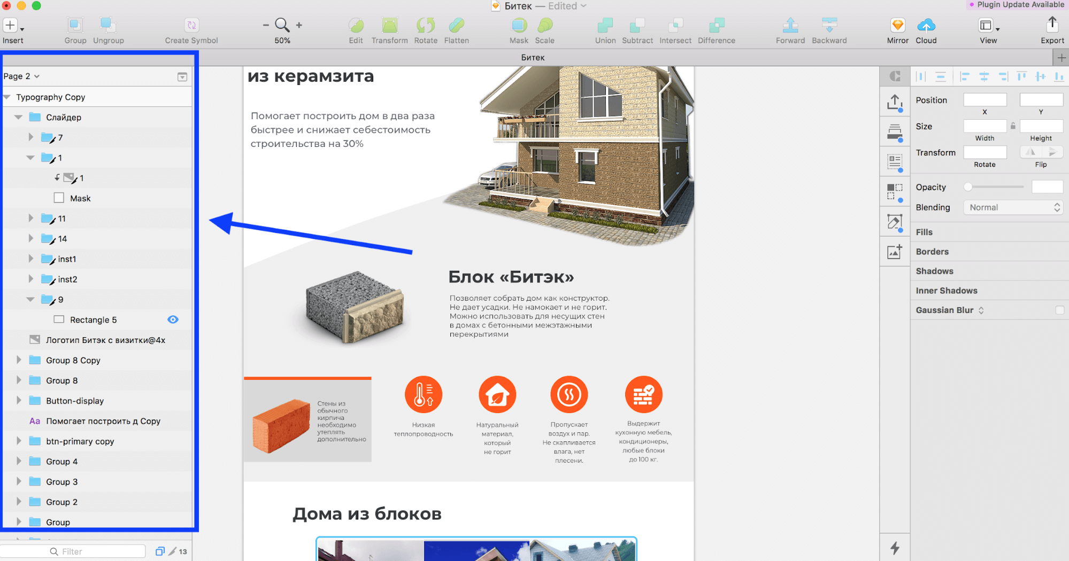Screen dimensions: 1069x561
Task: Expand the layer group 7
Action: click(30, 137)
